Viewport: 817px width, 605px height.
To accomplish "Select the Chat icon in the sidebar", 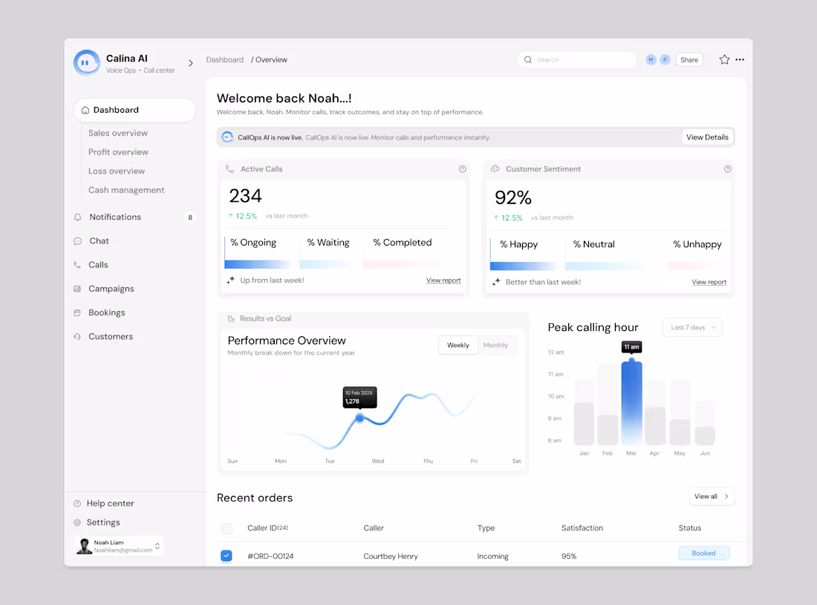I will tap(78, 241).
